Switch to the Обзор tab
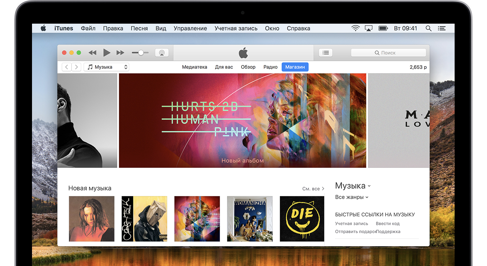This screenshot has height=266, width=487. [x=248, y=67]
